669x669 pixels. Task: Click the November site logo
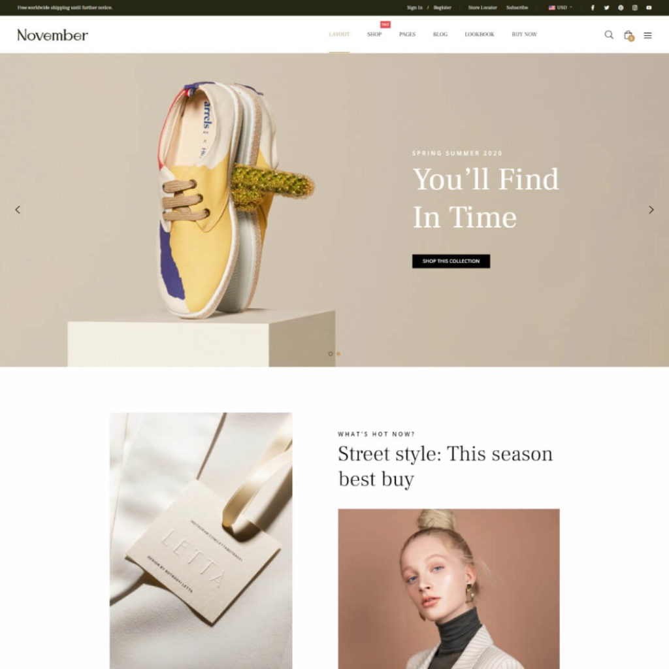[x=52, y=35]
